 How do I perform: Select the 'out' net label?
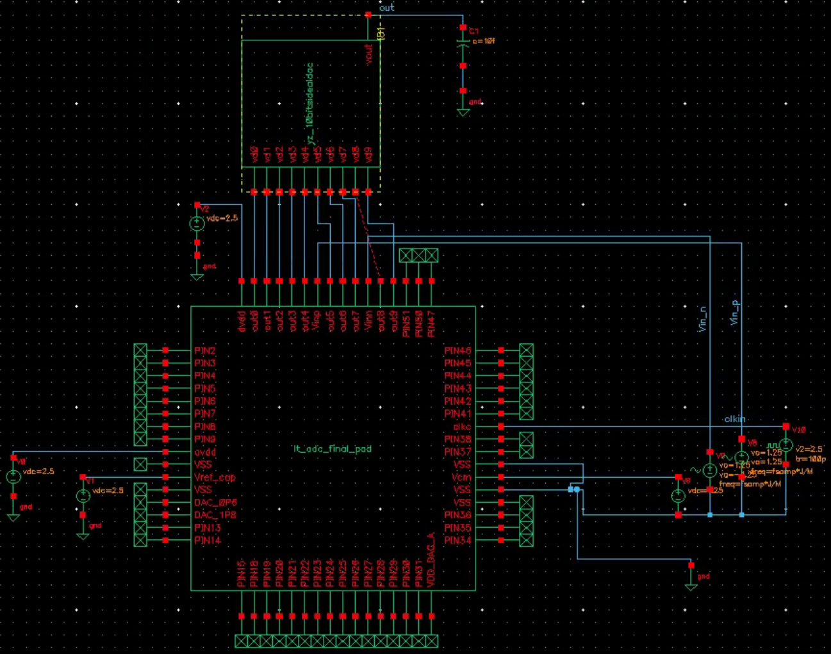pyautogui.click(x=386, y=8)
